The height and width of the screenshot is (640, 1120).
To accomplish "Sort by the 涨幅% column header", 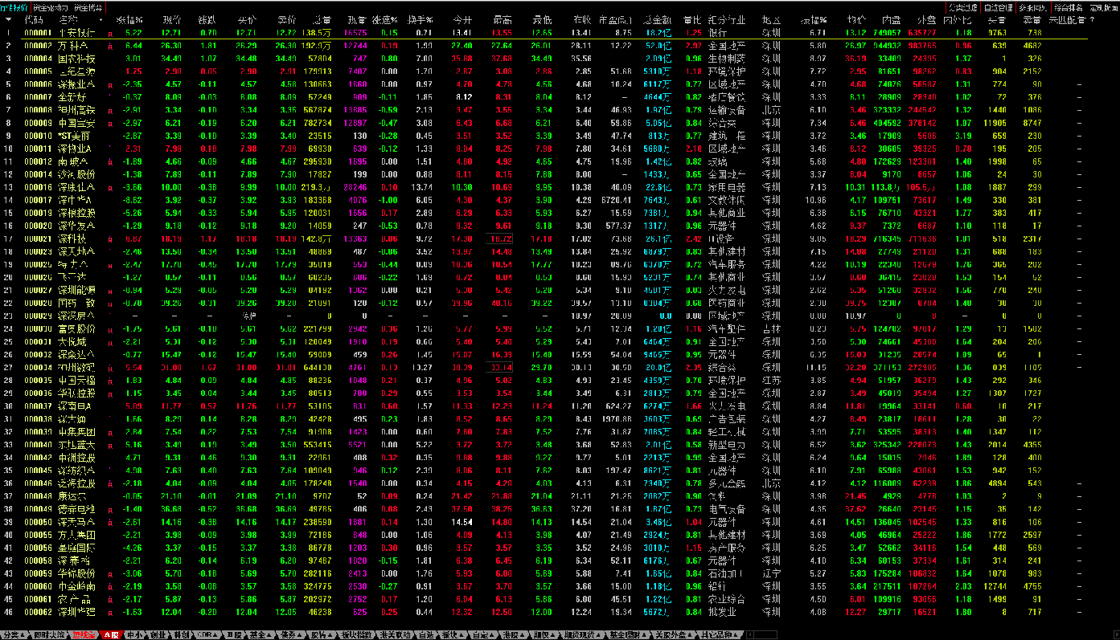I will 130,19.
